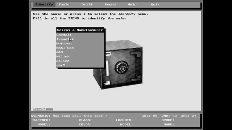The height and width of the screenshot is (130, 232).
Task: Select the garY manufacturer entry
Action: coord(80,65)
